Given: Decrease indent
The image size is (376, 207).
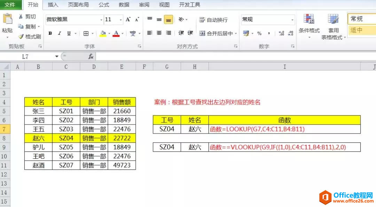Looking at the screenshot, I should [x=181, y=33].
